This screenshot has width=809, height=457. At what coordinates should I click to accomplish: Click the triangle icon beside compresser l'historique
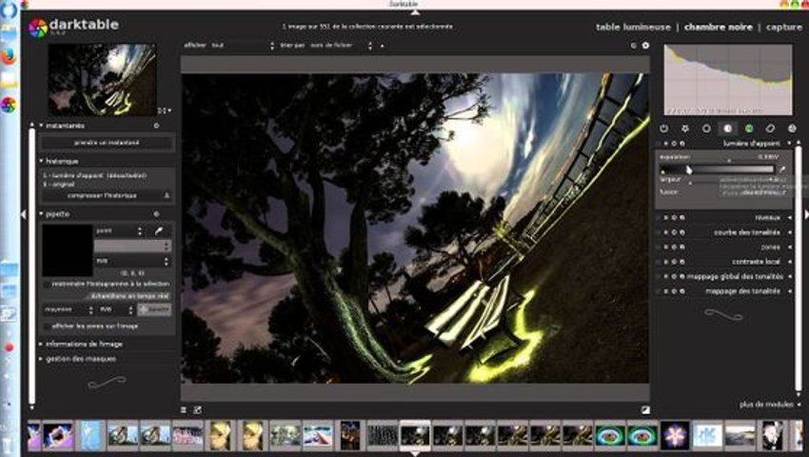click(x=167, y=195)
